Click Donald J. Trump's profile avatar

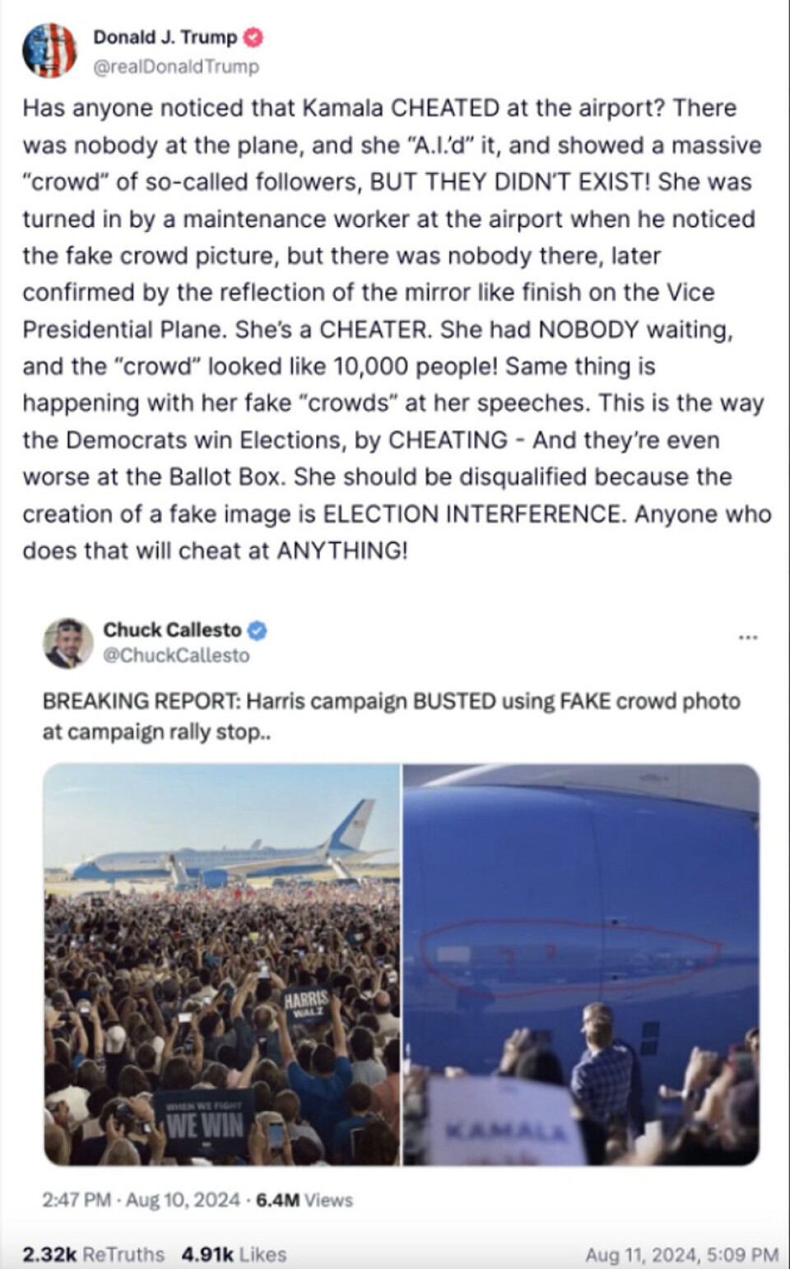point(49,50)
